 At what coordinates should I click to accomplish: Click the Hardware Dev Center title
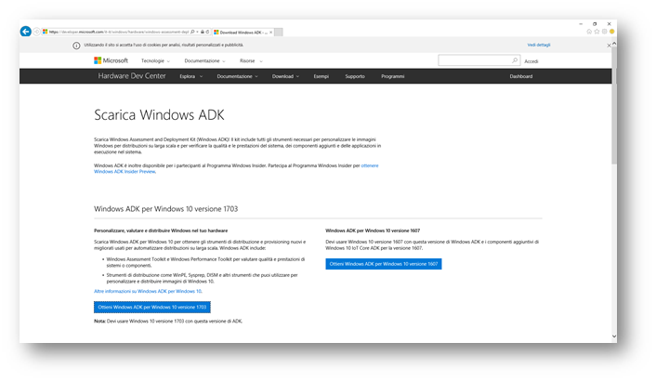[132, 76]
